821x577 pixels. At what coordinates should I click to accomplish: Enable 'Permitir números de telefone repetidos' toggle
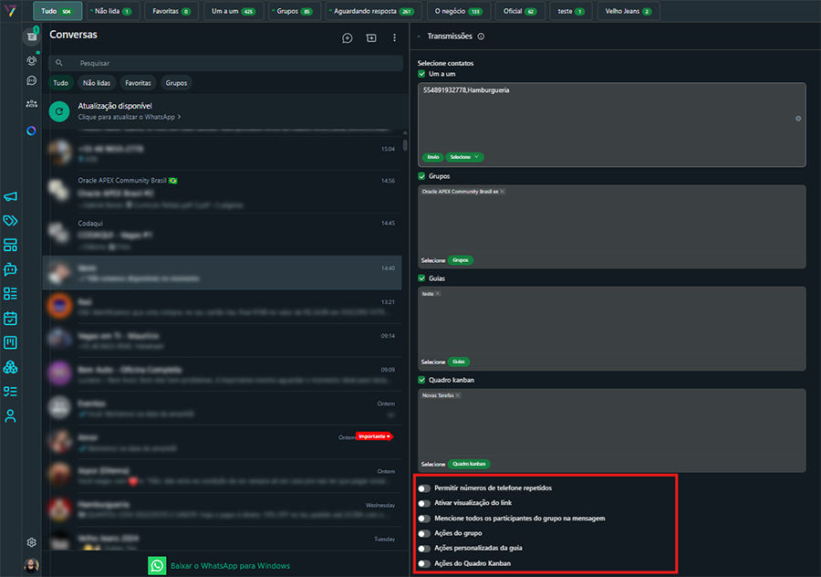pos(424,488)
